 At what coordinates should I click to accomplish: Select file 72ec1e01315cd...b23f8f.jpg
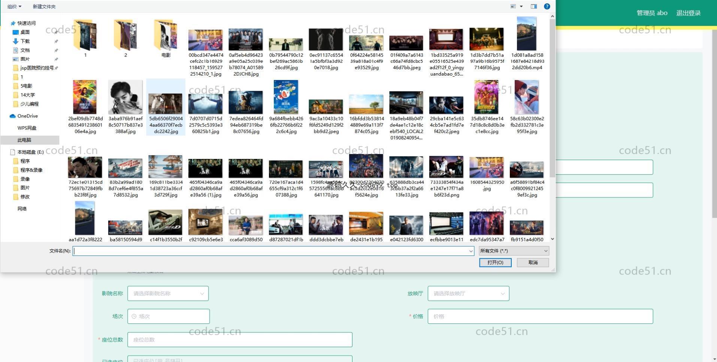pyautogui.click(x=85, y=177)
